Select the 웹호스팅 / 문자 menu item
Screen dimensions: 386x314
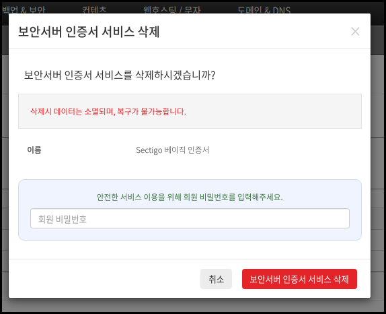(x=172, y=10)
